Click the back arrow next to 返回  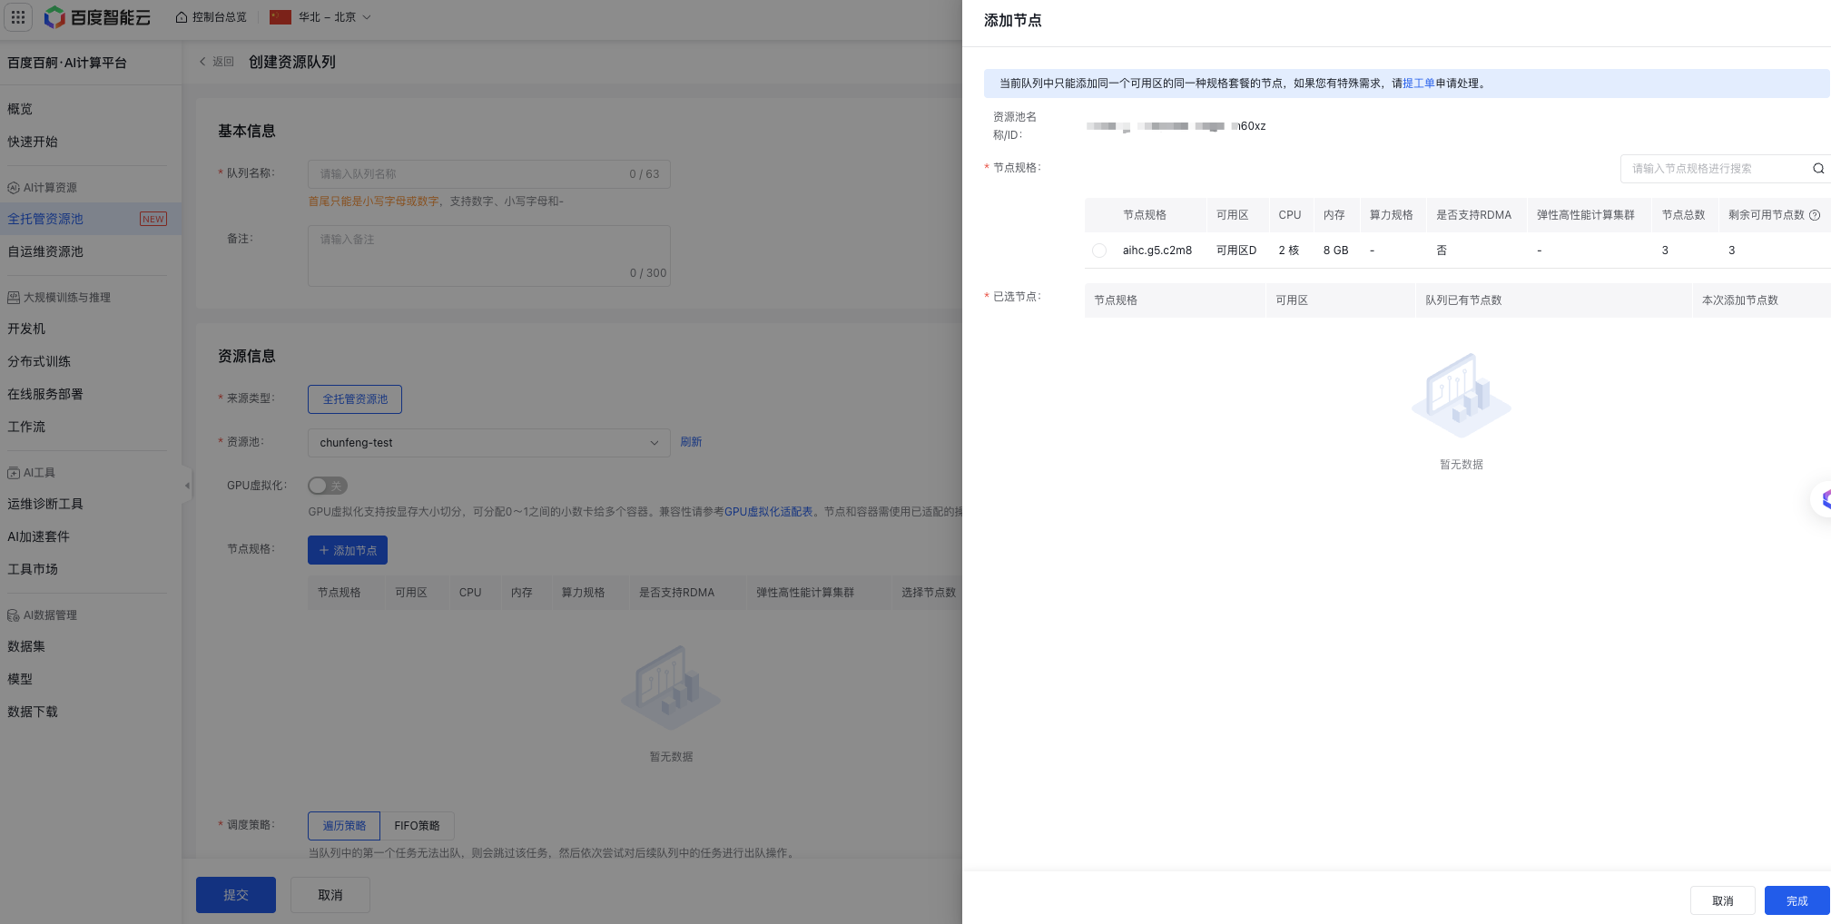(x=202, y=62)
